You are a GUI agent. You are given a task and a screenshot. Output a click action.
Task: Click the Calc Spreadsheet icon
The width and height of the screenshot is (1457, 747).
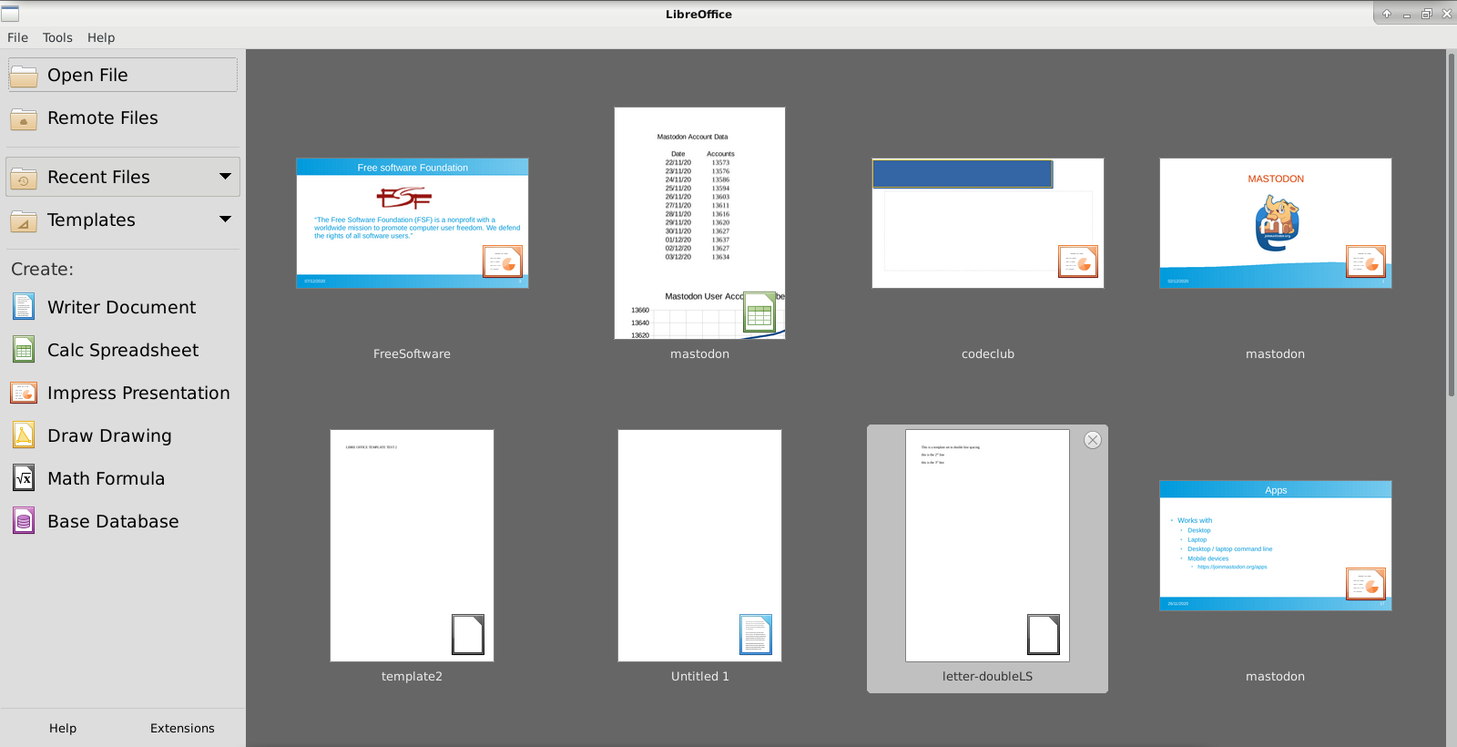24,350
